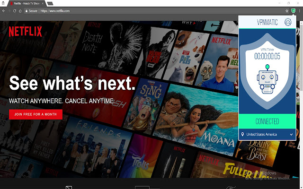Open VPNMatic settings gear

[288, 22]
